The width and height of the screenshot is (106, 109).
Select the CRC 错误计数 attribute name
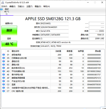pyautogui.click(x=18, y=91)
